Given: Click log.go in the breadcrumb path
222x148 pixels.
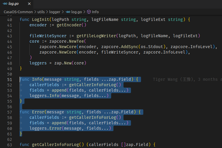Looking at the screenshot, I should click(76, 12).
